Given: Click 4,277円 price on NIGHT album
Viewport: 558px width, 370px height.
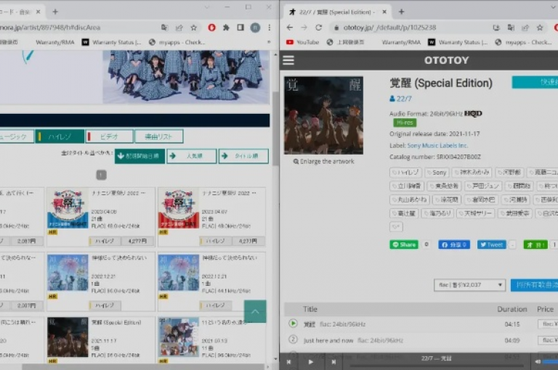Looking at the screenshot, I should coord(138,241).
